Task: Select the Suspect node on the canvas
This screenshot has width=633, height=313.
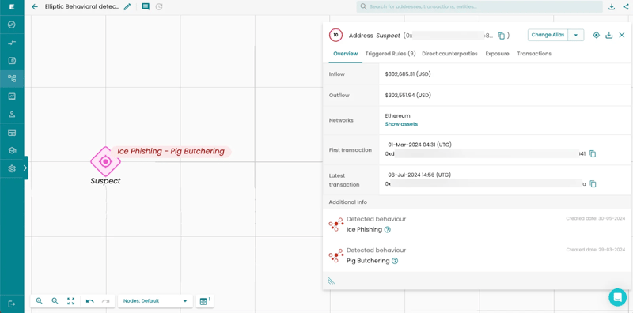Action: pos(105,162)
